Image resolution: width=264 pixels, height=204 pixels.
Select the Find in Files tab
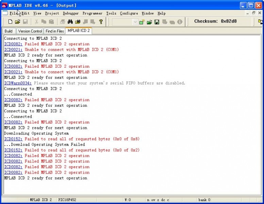coord(55,31)
